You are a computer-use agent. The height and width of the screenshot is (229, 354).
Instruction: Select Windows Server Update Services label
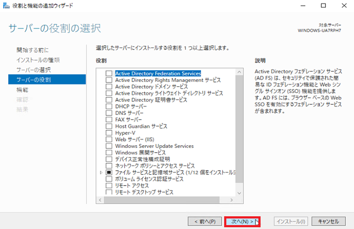pyautogui.click(x=154, y=146)
